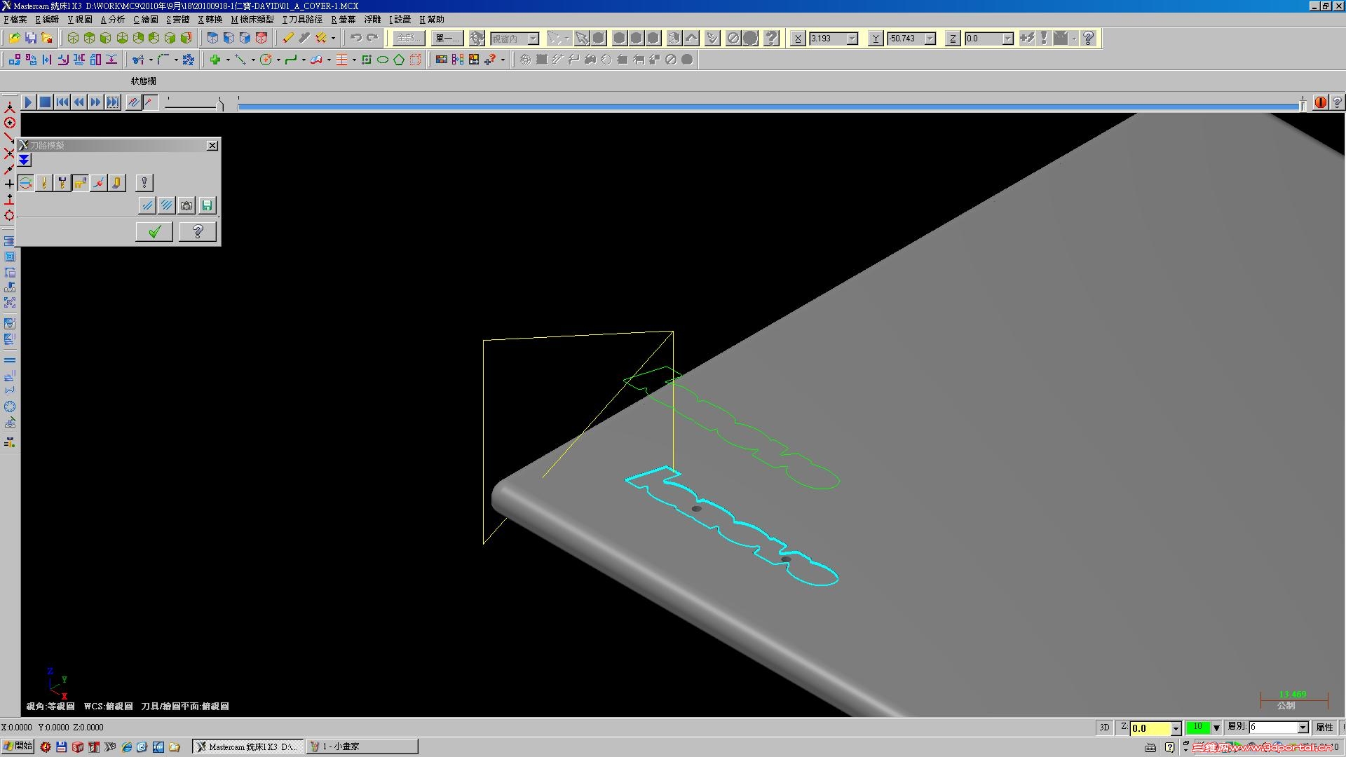Open the X coordinate dropdown

852,39
